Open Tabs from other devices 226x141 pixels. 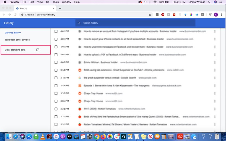(17, 40)
